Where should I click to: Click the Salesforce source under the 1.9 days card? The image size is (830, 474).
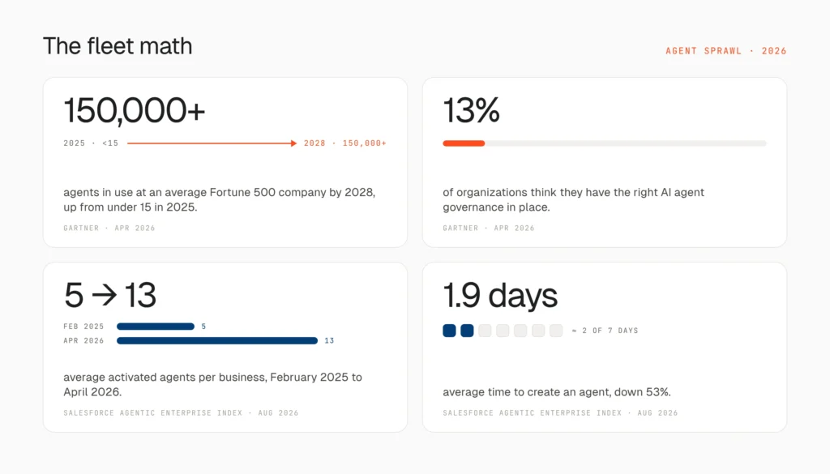pos(561,412)
